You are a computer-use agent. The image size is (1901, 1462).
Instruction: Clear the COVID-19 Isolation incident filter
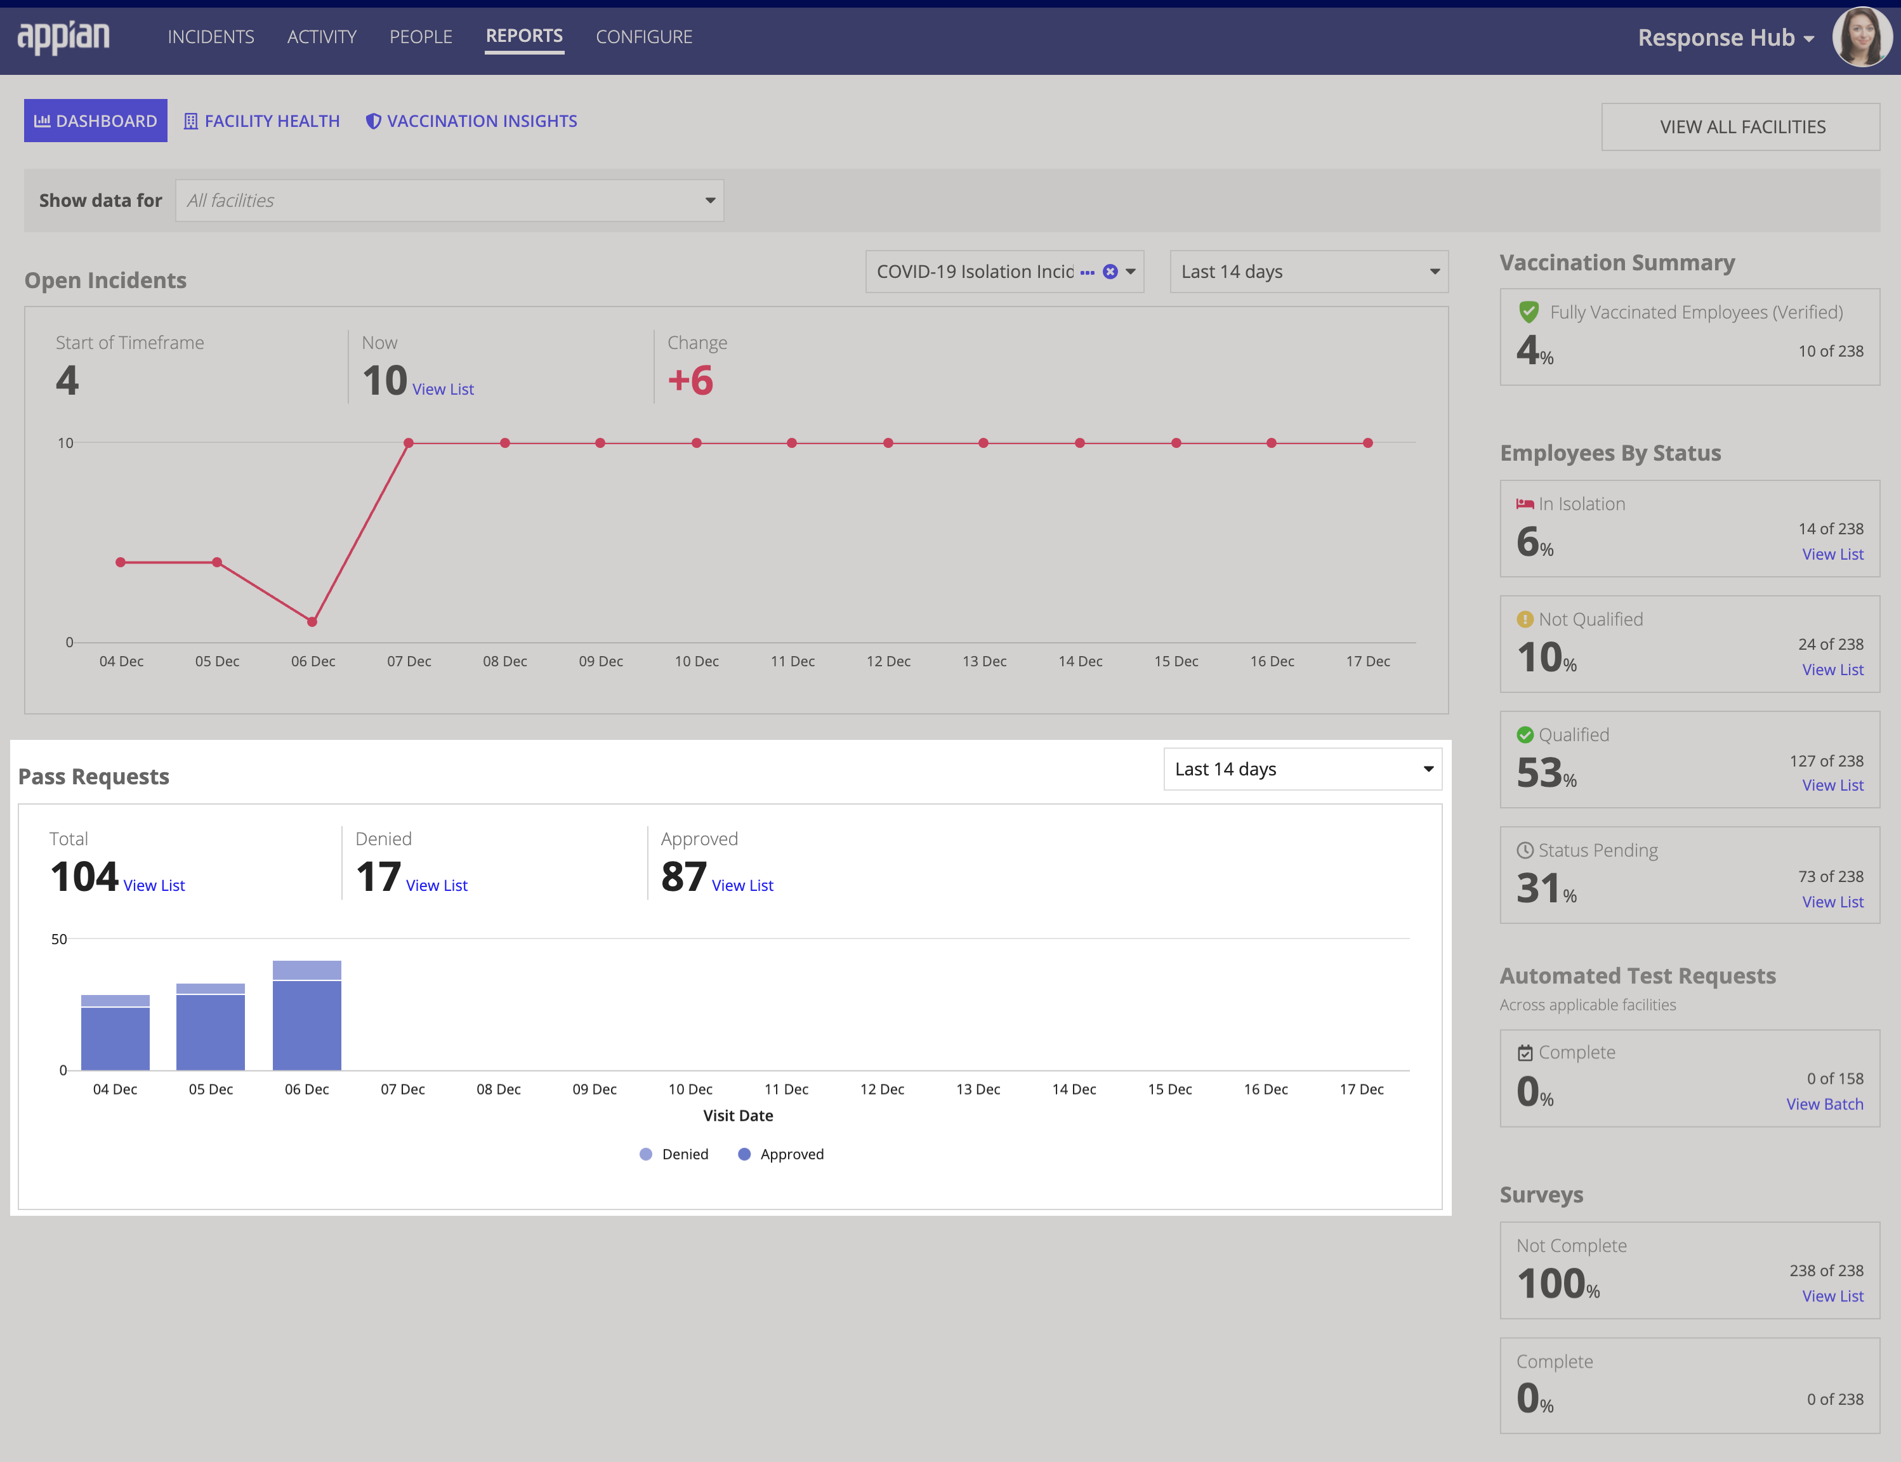1110,272
